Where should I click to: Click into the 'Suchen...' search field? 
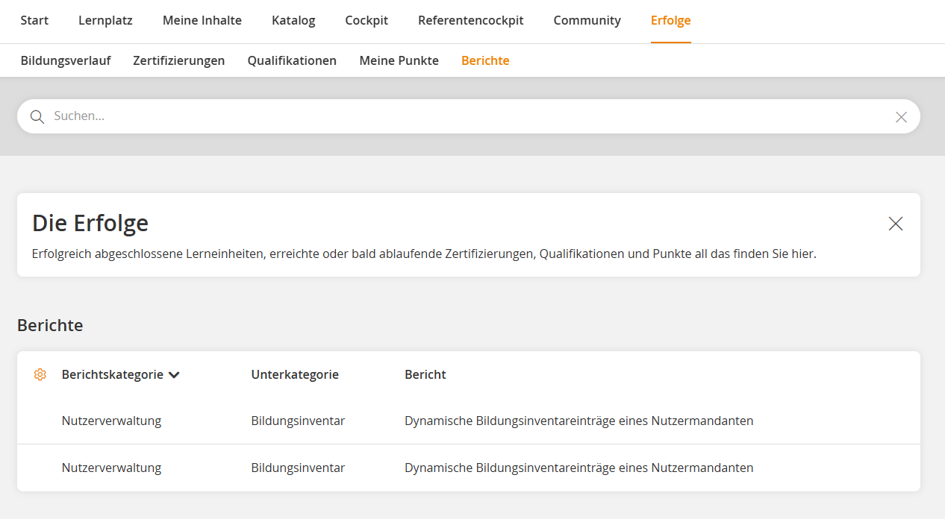click(463, 116)
